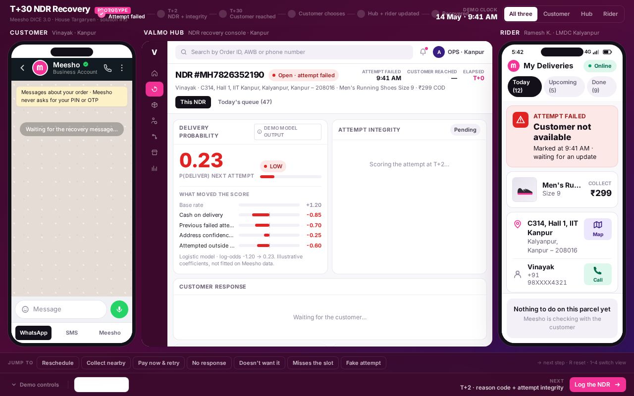
Task: Open the Done (9) deliveries tab
Action: pos(602,87)
